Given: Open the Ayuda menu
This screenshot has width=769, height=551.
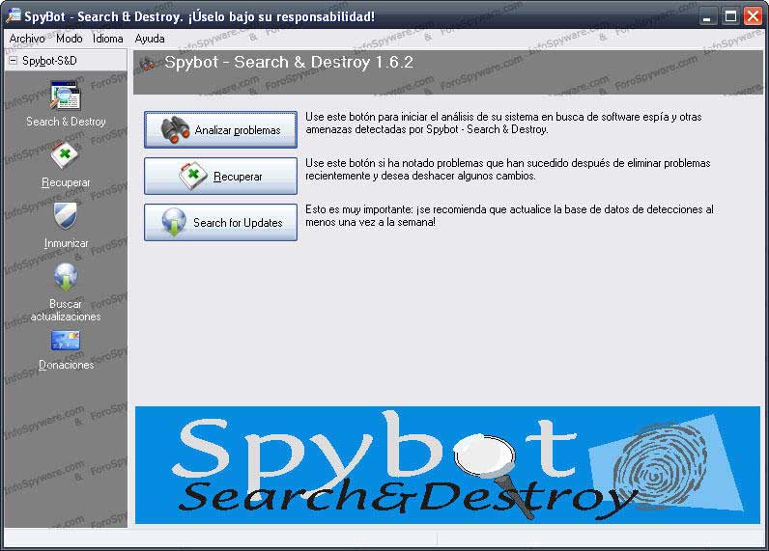Looking at the screenshot, I should (150, 39).
